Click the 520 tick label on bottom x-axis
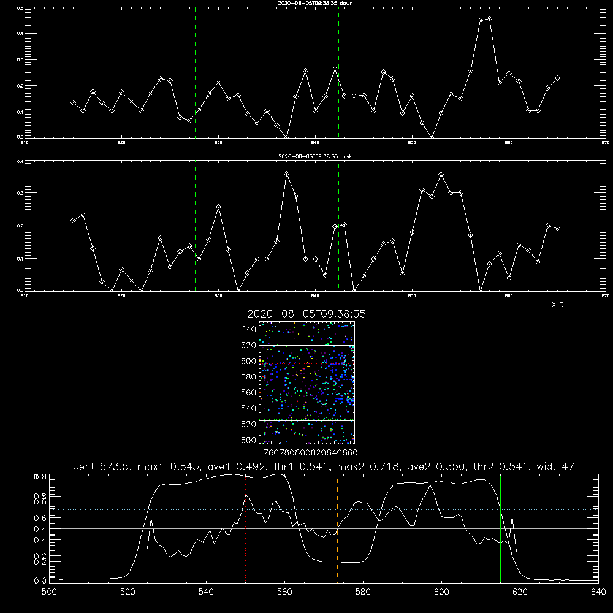Viewport: 613px width, 613px height. click(x=128, y=592)
